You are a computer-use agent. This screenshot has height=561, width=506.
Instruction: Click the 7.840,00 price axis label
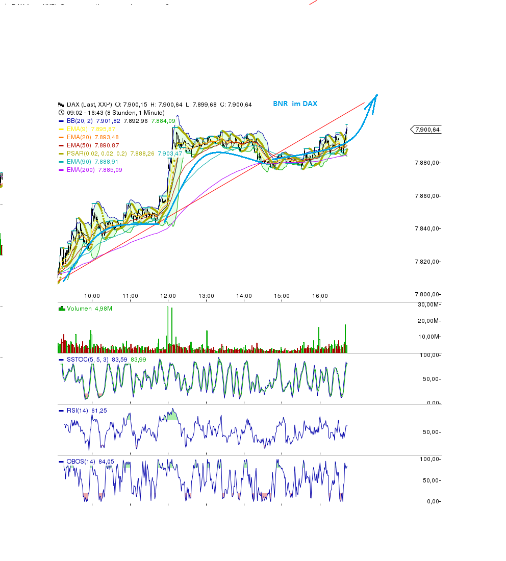(427, 228)
